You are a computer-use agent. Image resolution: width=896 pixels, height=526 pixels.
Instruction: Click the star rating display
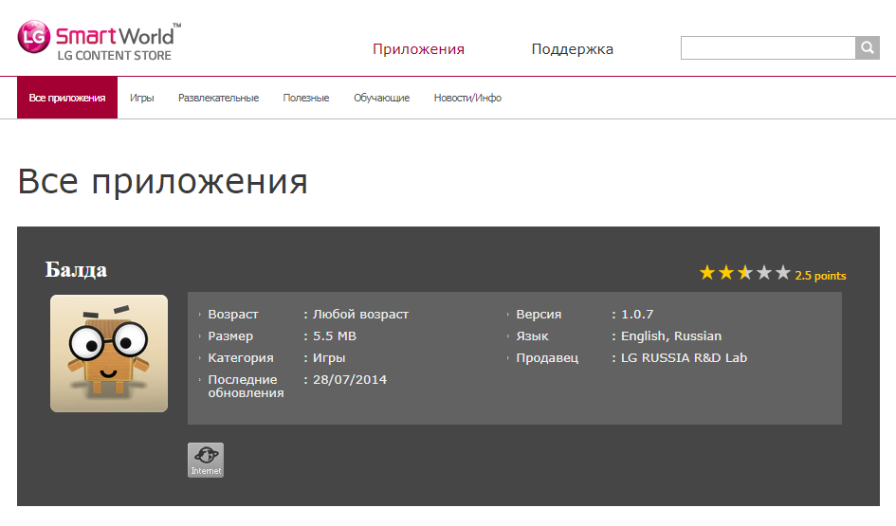click(x=744, y=273)
